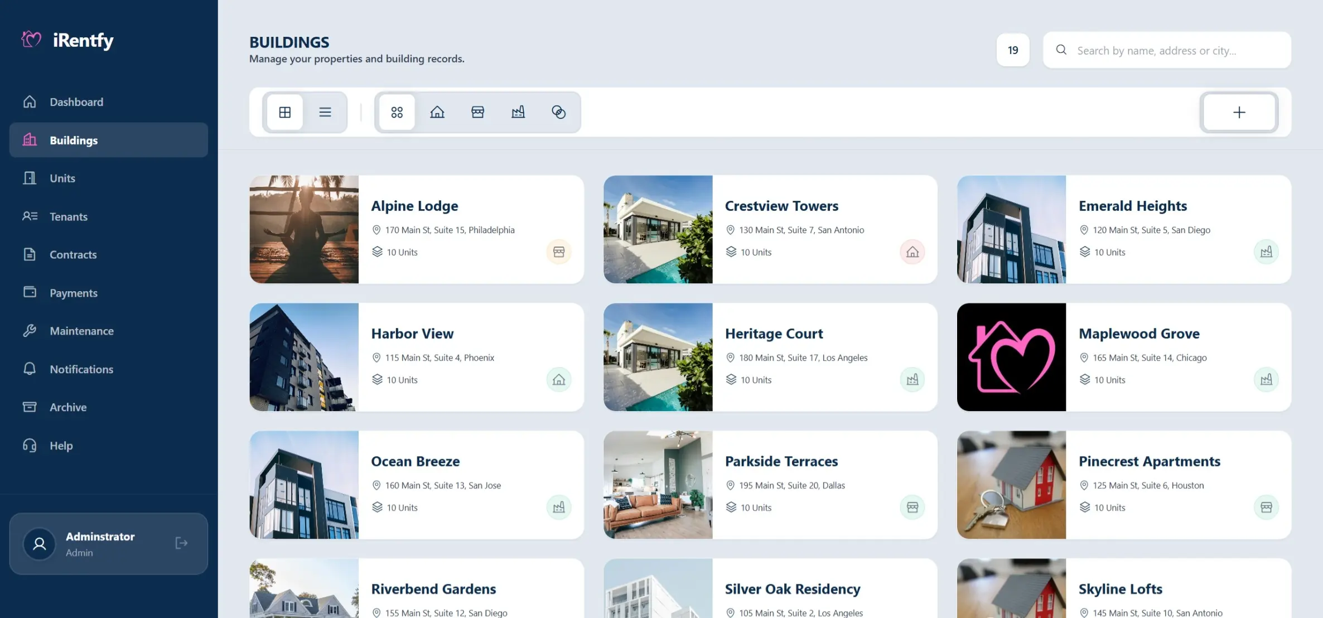Open the Dashboard page
Screen dimensions: 1323x618
pos(109,102)
